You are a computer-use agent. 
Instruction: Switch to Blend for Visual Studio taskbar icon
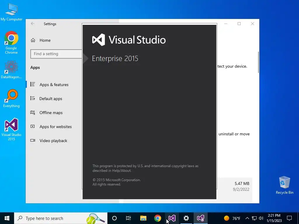point(201,218)
